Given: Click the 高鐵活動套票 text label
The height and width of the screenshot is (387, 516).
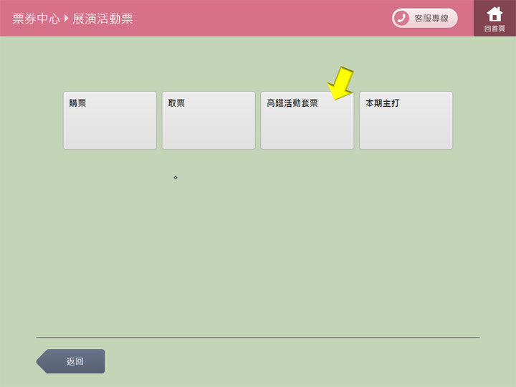Looking at the screenshot, I should [292, 103].
